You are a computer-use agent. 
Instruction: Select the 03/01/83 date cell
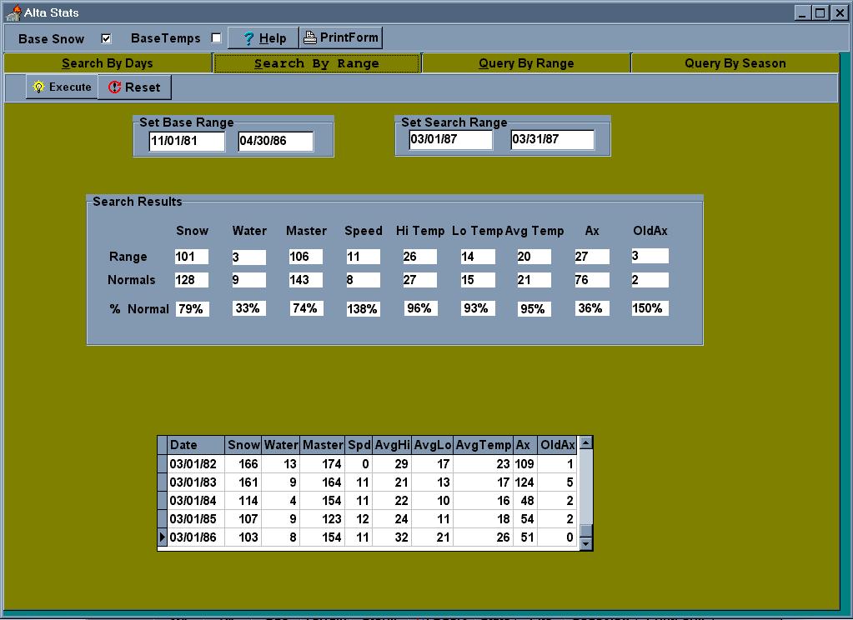click(x=197, y=482)
